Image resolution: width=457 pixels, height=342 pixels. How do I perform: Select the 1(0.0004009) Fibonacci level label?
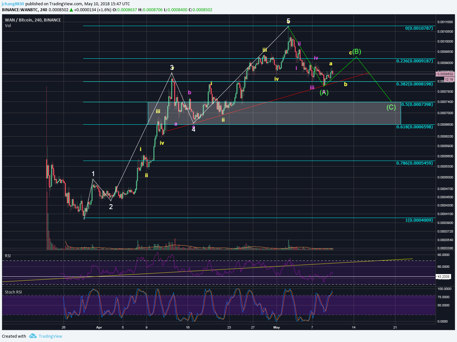coord(419,220)
